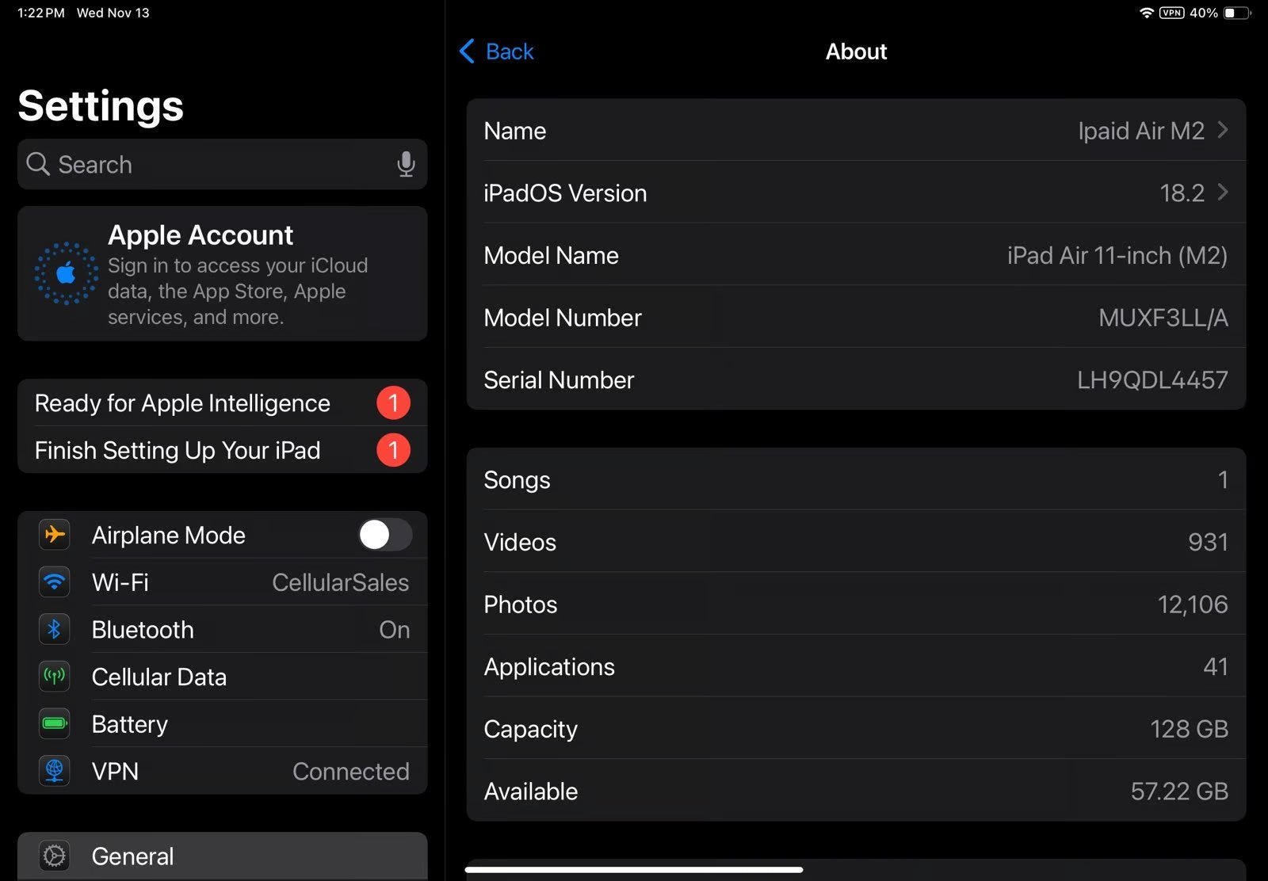Screen dimensions: 1268x881
Task: Toggle the Airplane Mode switch
Action: [x=384, y=535]
